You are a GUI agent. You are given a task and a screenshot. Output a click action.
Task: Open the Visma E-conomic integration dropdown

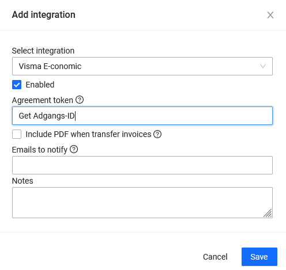tap(142, 66)
